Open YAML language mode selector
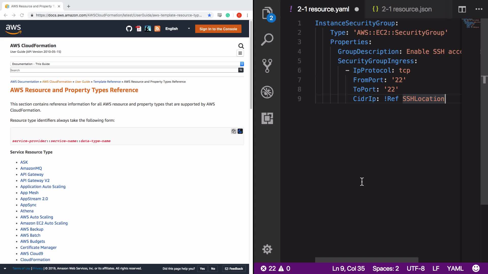 [x=455, y=268]
